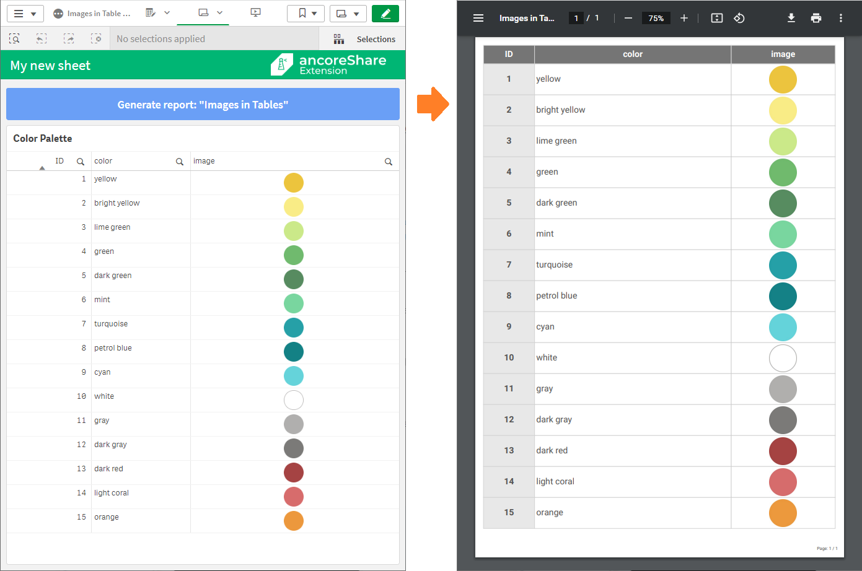Click the dark red circle in the Qlik table
Screen dimensions: 862x571
pos(294,473)
